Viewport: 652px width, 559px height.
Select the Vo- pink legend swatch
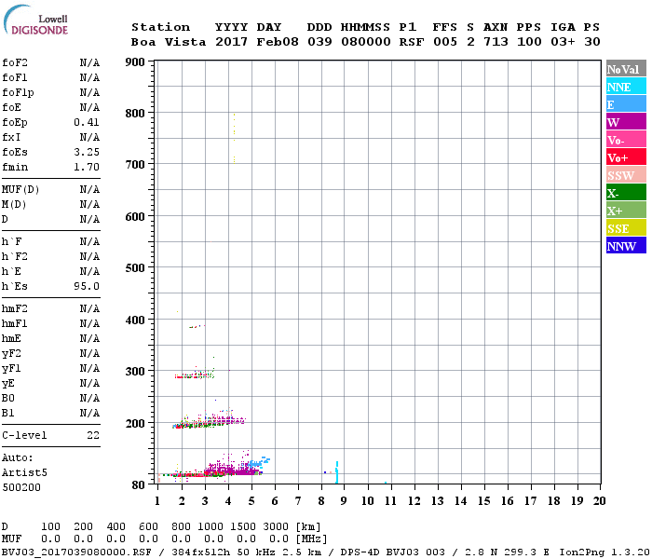click(x=626, y=140)
